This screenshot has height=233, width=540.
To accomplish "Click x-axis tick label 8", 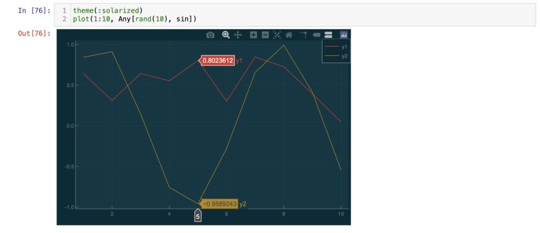I will pyautogui.click(x=283, y=214).
